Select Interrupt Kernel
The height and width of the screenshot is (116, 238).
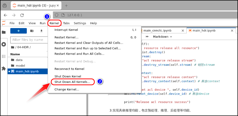(95, 30)
